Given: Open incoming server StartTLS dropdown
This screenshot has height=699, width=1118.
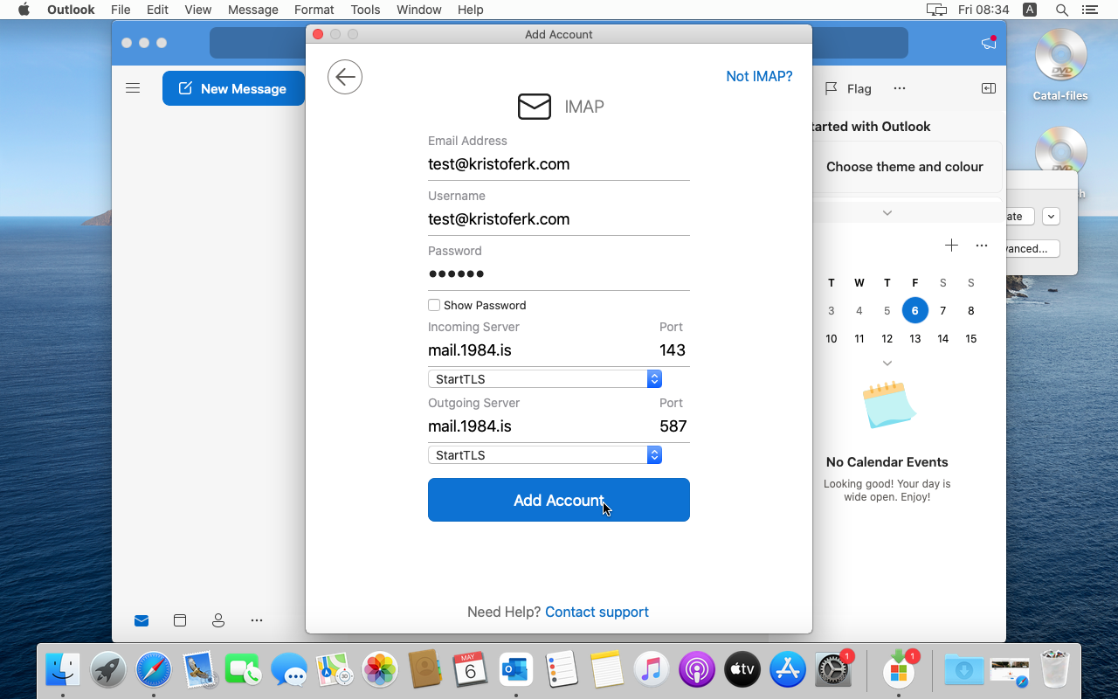Looking at the screenshot, I should point(544,379).
